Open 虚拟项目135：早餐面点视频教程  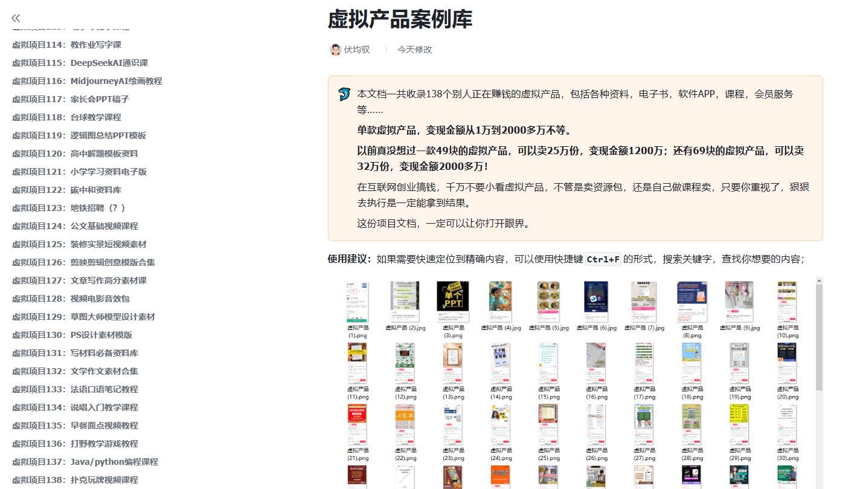(75, 426)
